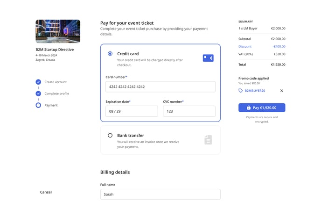Select the Bank transfer radio button
Image resolution: width=321 pixels, height=201 pixels.
point(110,136)
